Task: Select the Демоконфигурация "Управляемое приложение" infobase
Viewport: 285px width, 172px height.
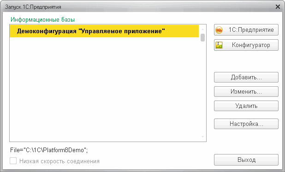Action: (104, 31)
